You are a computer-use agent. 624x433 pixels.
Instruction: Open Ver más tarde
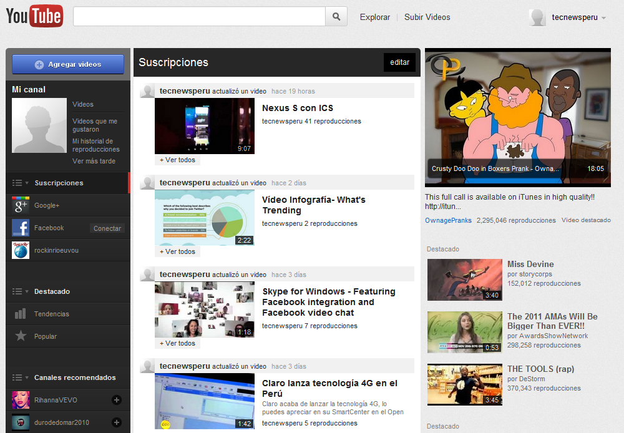(x=94, y=161)
